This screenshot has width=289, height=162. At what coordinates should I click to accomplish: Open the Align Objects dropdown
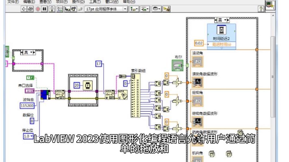pyautogui.click(x=134, y=9)
